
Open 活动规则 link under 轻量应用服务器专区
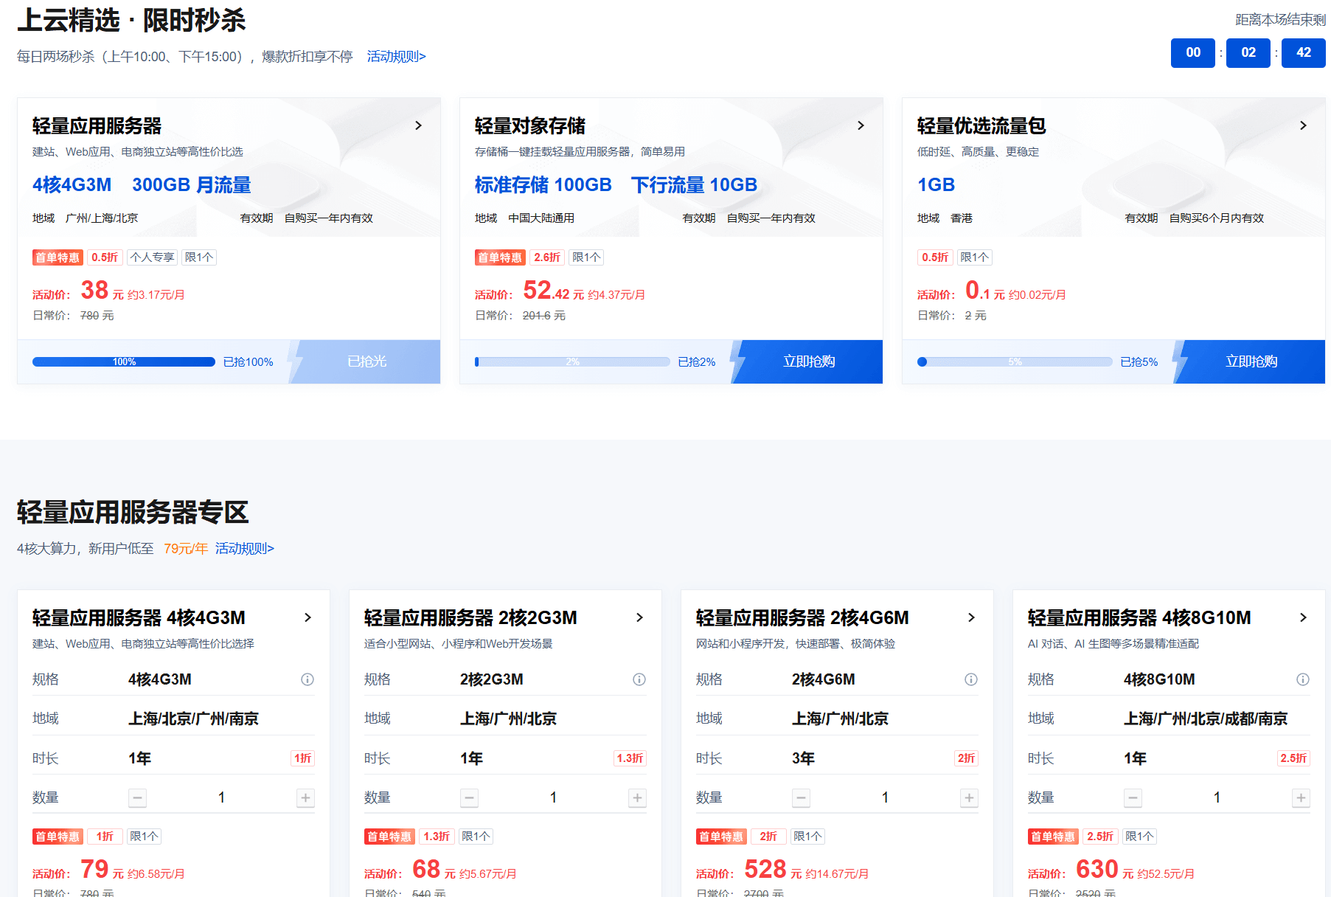244,549
